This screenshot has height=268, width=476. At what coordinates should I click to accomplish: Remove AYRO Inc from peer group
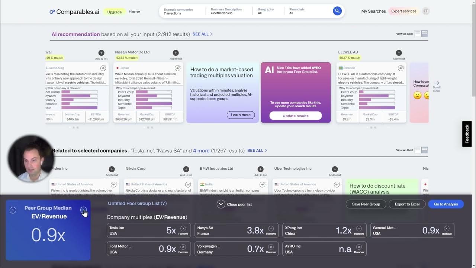pos(358,247)
